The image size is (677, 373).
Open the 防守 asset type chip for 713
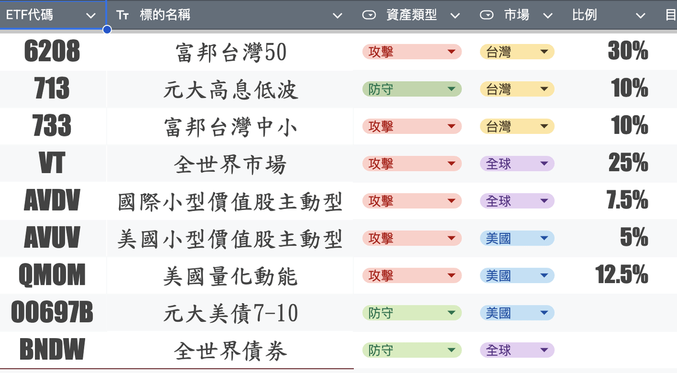tap(412, 89)
